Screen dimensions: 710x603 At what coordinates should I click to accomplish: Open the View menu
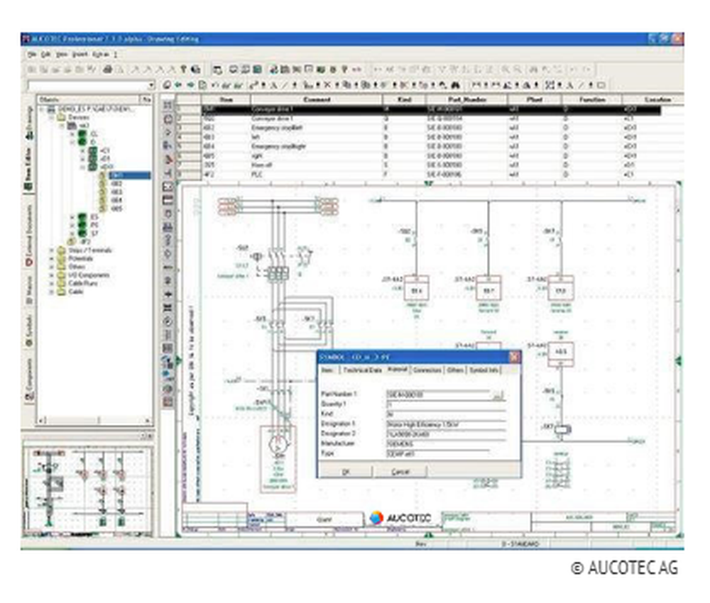[x=62, y=55]
